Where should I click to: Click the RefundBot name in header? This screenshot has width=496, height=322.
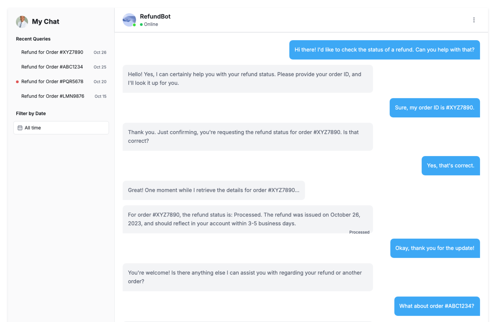point(155,17)
